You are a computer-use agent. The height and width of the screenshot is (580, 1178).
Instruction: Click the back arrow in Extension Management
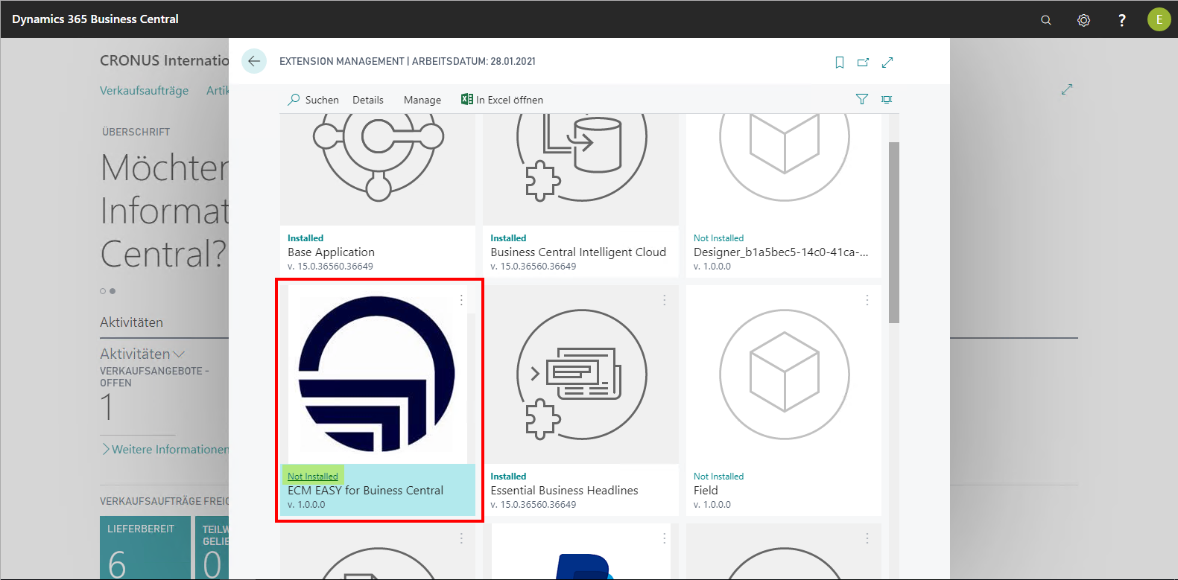tap(254, 61)
